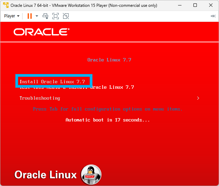
Task: Click the VMware Player title bar icon
Action: pyautogui.click(x=6, y=5)
